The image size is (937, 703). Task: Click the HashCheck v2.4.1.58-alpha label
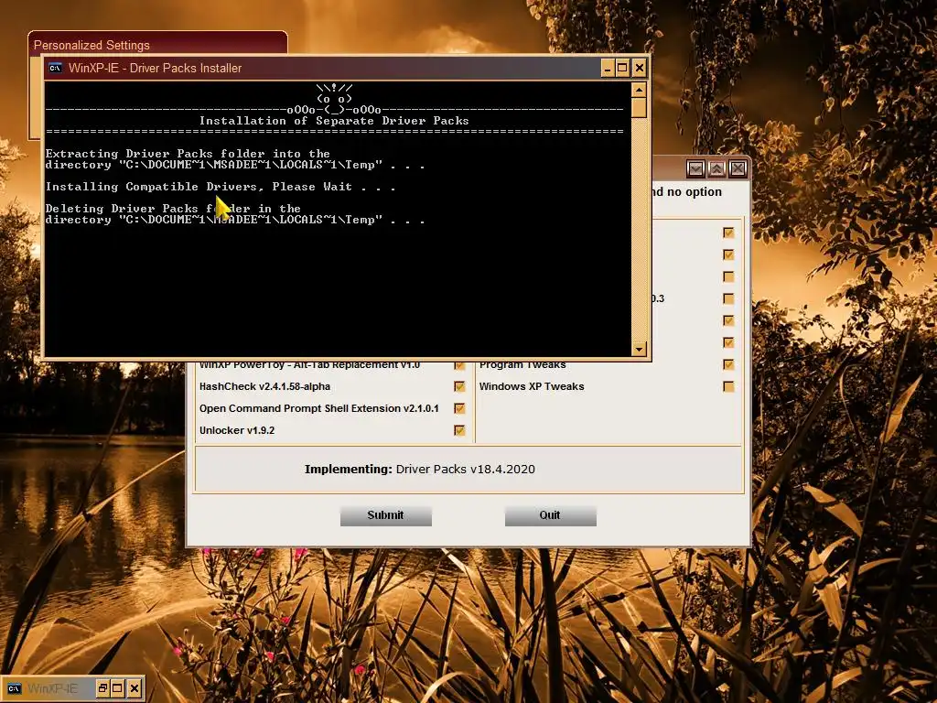click(264, 387)
